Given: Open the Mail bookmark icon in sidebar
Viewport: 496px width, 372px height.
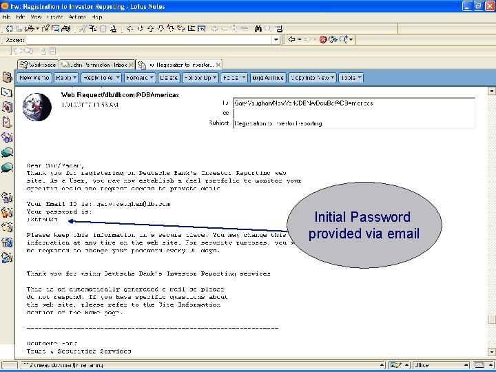Looking at the screenshot, I should click(x=7, y=92).
